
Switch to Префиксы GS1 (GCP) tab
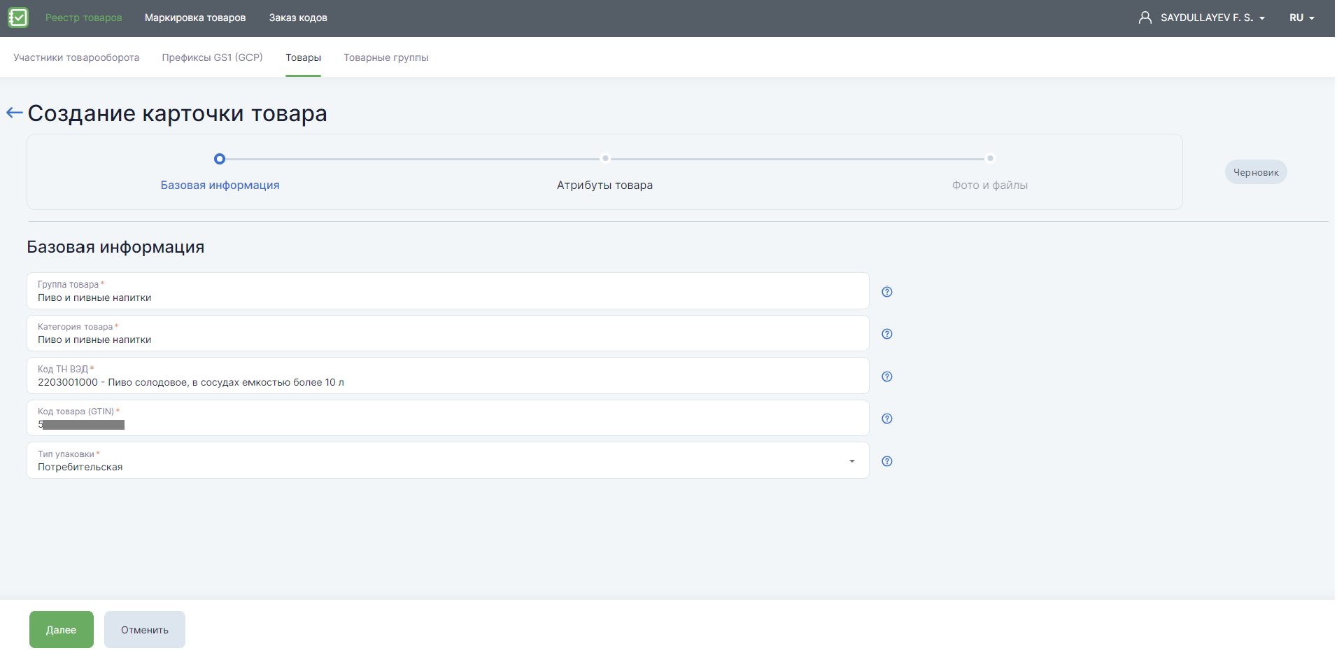click(x=213, y=57)
